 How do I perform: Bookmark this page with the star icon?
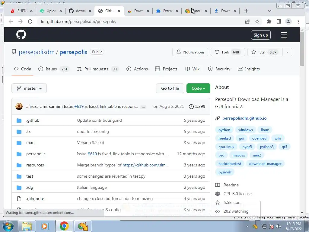click(257, 21)
